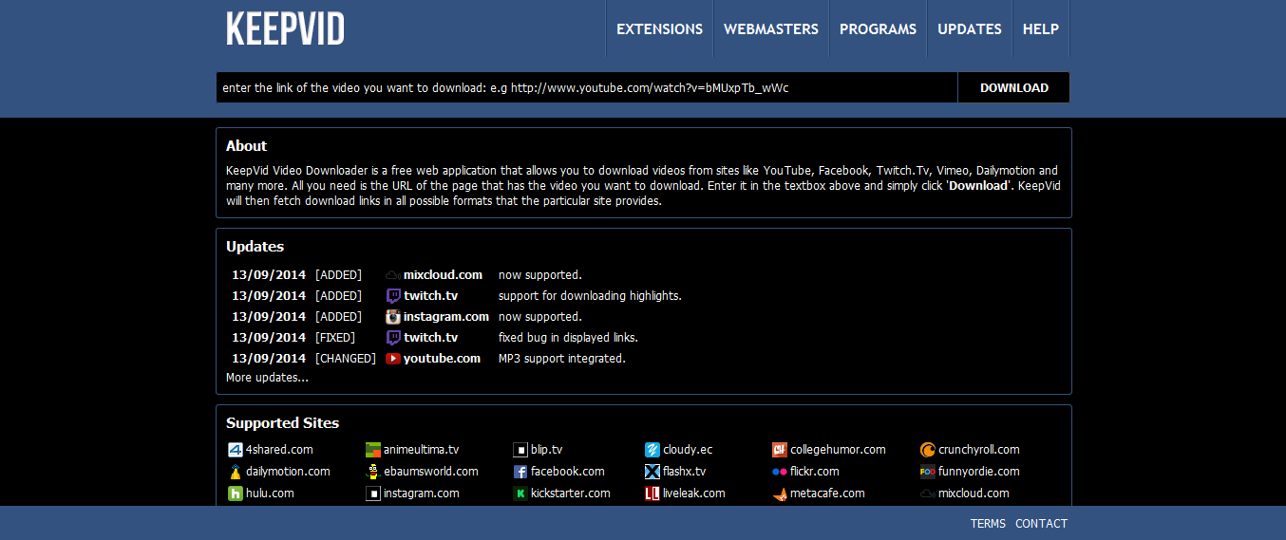Click the YouTube play icon in Updates

[393, 359]
